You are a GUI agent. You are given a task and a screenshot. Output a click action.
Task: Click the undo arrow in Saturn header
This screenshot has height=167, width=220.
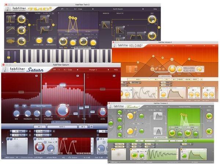[x=55, y=70]
